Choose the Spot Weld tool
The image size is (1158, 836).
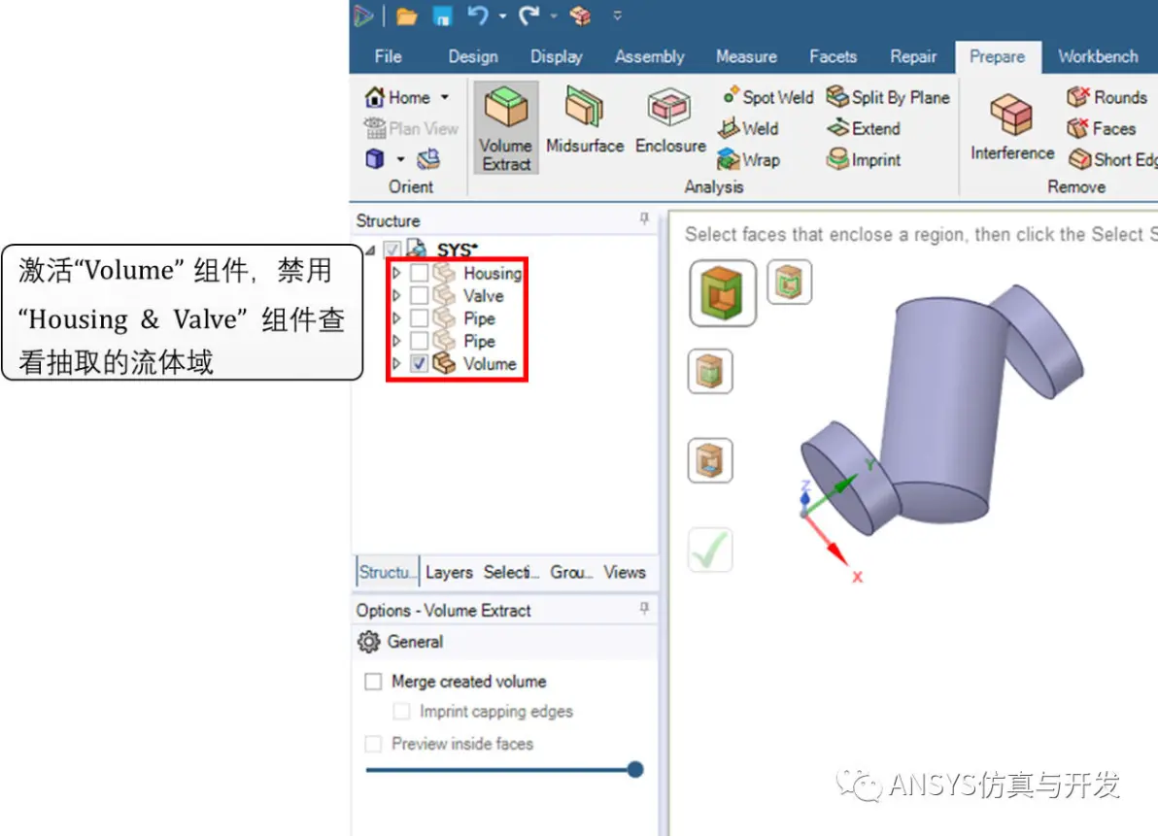pyautogui.click(x=768, y=97)
